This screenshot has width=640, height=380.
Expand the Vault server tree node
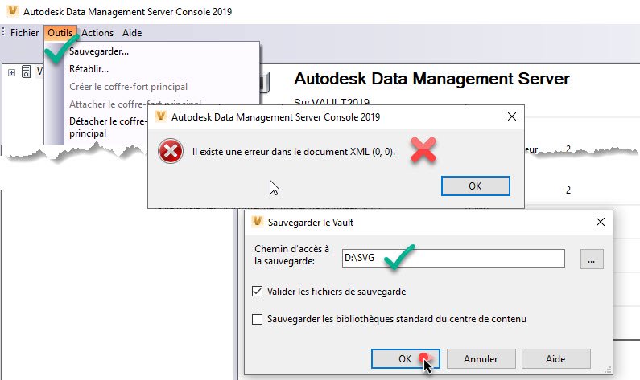coord(11,72)
